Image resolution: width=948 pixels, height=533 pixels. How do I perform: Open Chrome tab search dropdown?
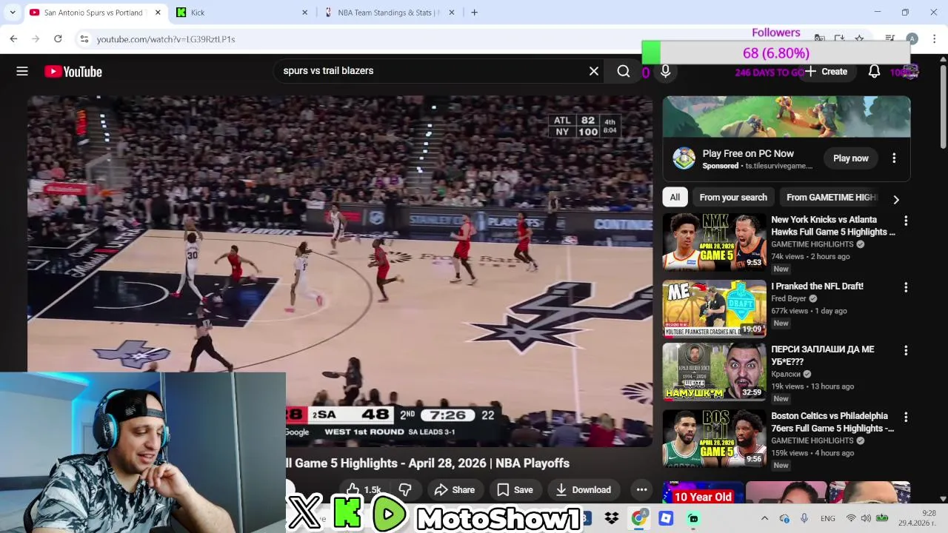(13, 12)
